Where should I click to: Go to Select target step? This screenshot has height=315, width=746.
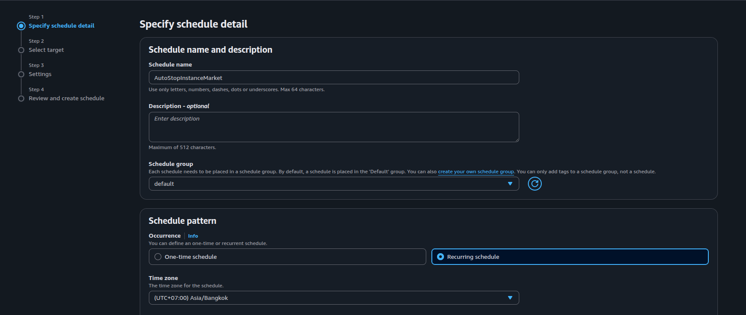[x=46, y=50]
